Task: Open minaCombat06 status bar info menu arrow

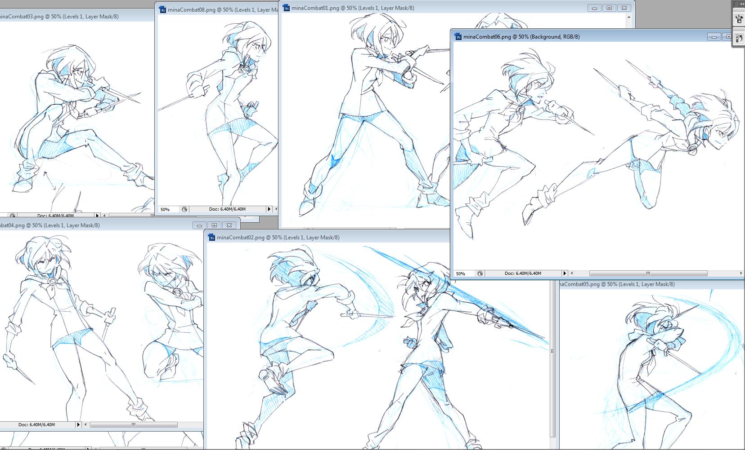Action: coord(565,274)
